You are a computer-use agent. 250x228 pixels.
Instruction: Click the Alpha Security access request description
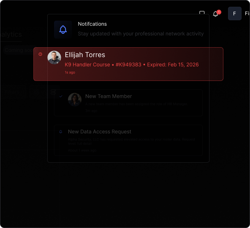pos(131,142)
